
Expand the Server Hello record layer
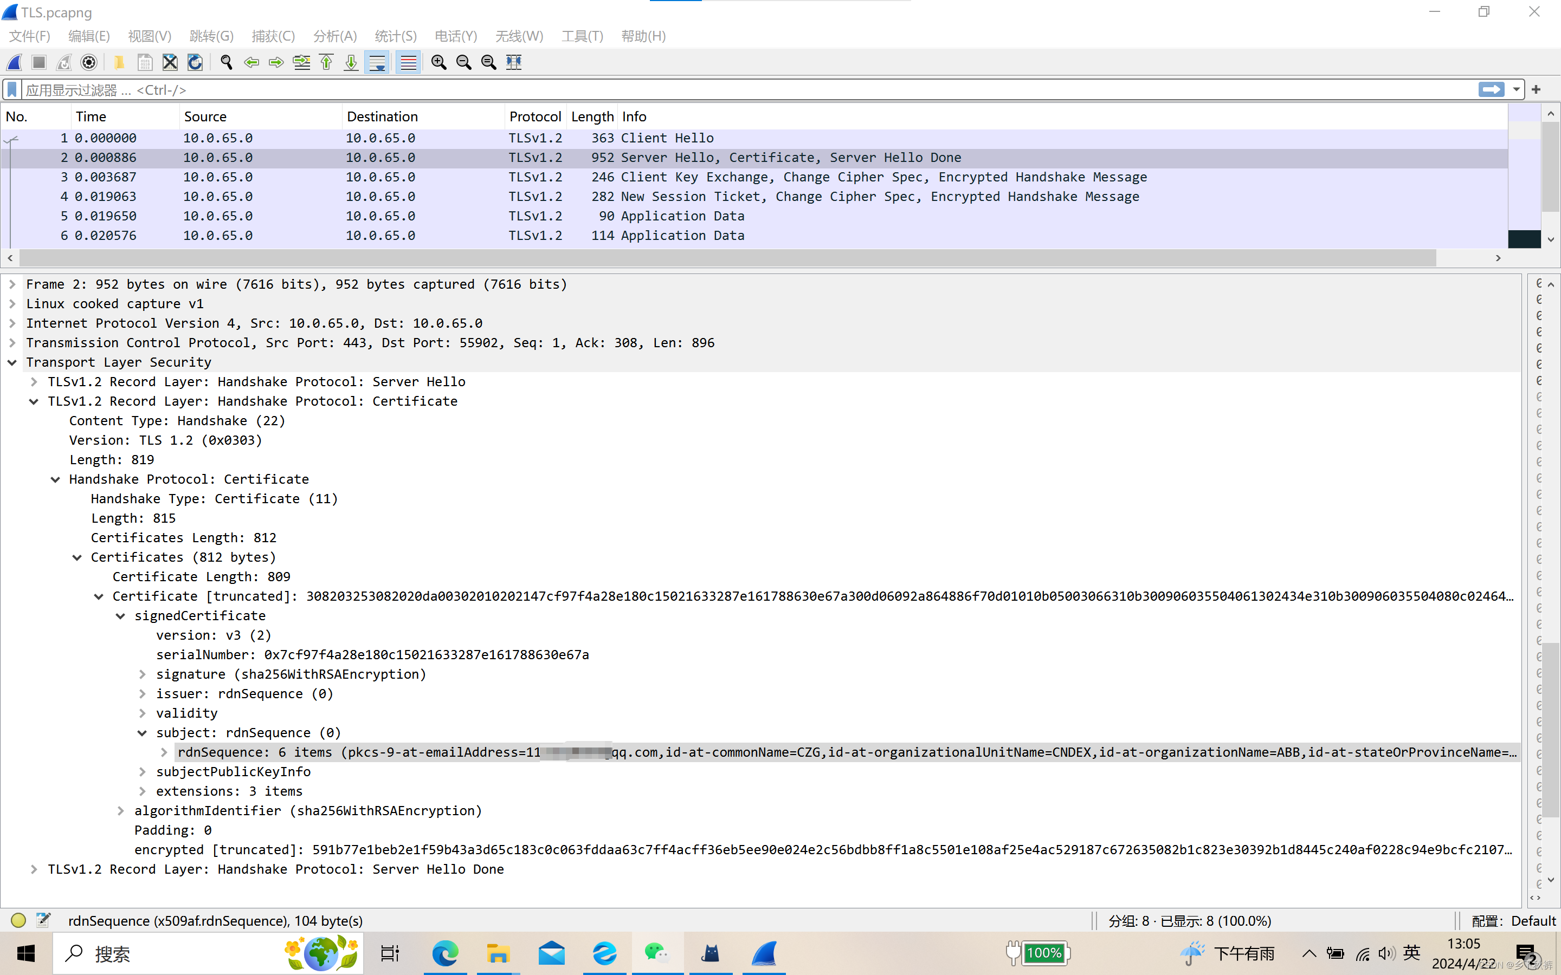tap(34, 382)
